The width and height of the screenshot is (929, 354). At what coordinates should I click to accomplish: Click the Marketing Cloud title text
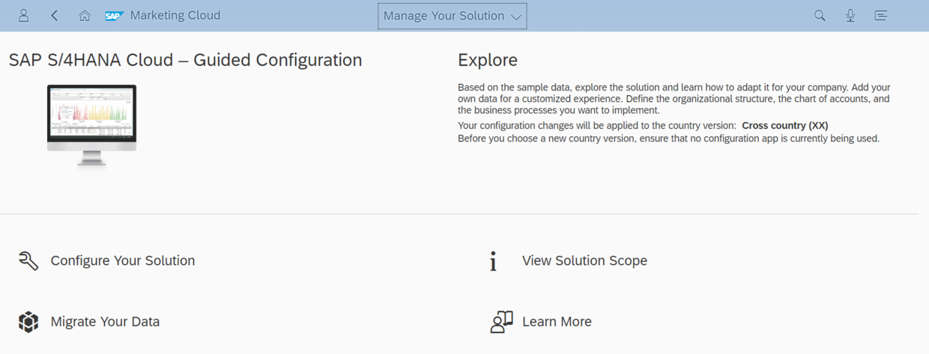(x=175, y=15)
